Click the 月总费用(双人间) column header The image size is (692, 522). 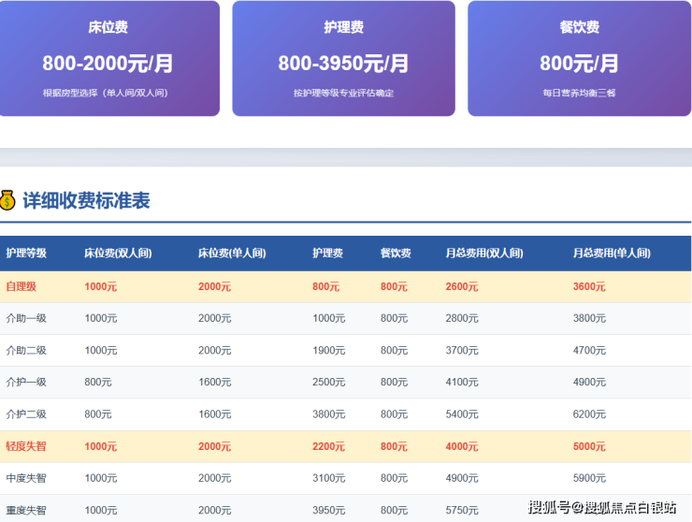pyautogui.click(x=483, y=254)
